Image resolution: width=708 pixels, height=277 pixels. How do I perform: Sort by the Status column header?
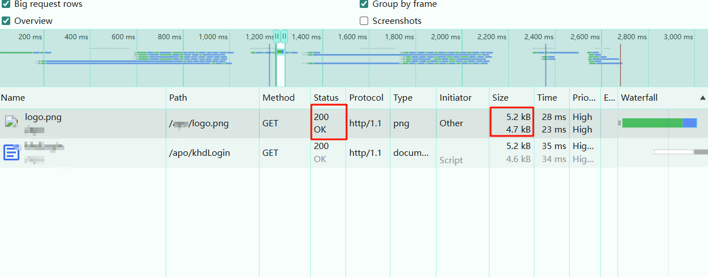pos(326,98)
